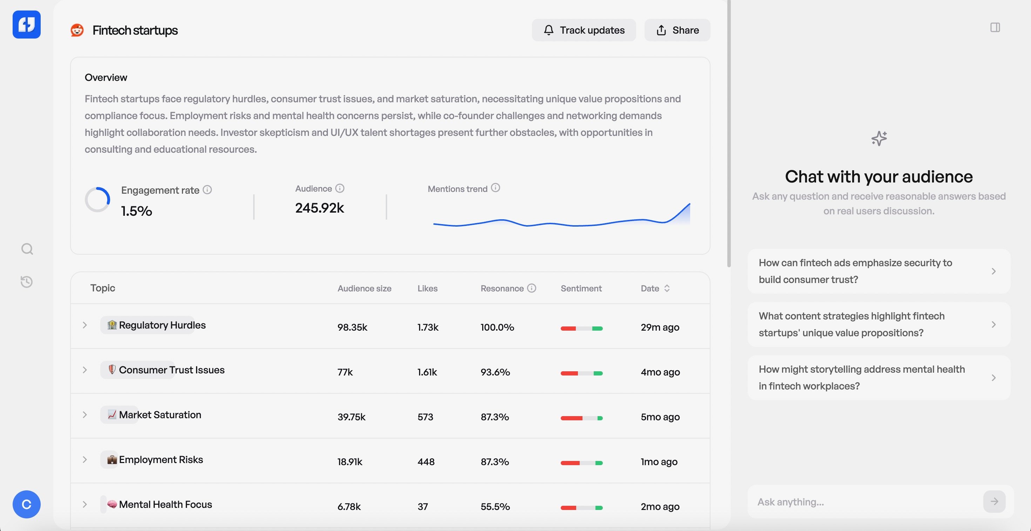The width and height of the screenshot is (1031, 531).
Task: Click the Audience info icon
Action: tap(340, 188)
